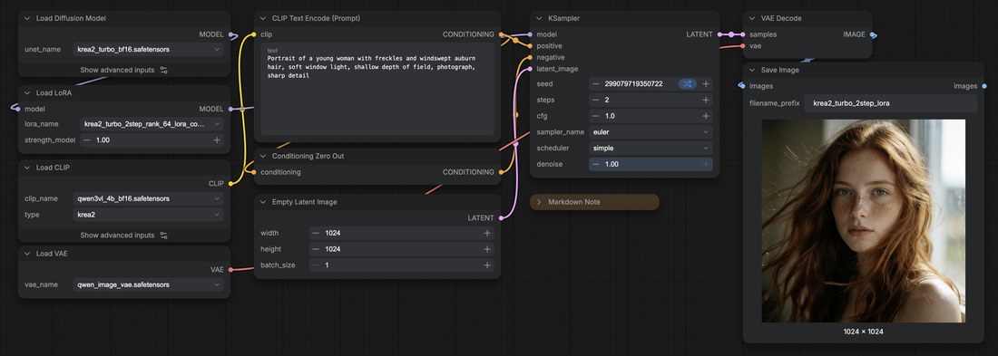The width and height of the screenshot is (998, 356).
Task: Click the CLIP output port on Load CLIP
Action: coord(230,183)
